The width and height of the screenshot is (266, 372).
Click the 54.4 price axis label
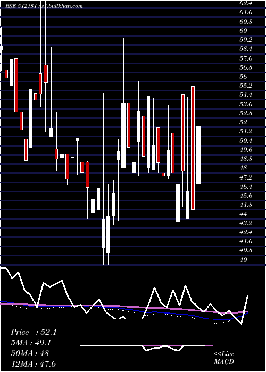(246, 95)
